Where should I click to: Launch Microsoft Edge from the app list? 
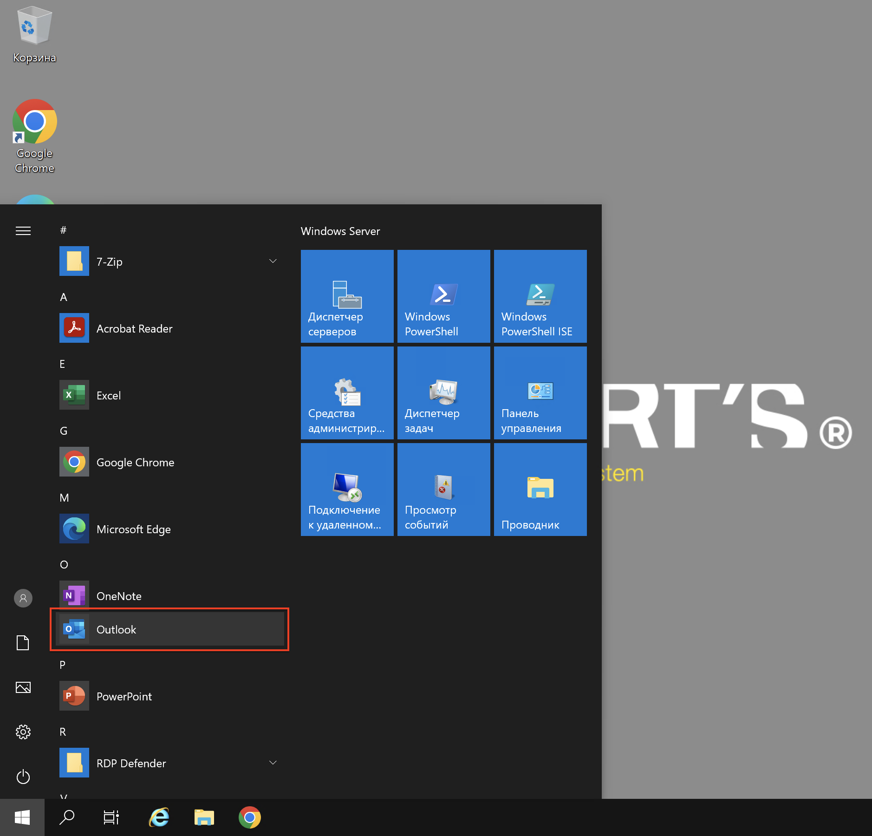pos(133,529)
